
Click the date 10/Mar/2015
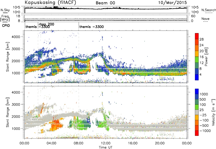point(173,3)
